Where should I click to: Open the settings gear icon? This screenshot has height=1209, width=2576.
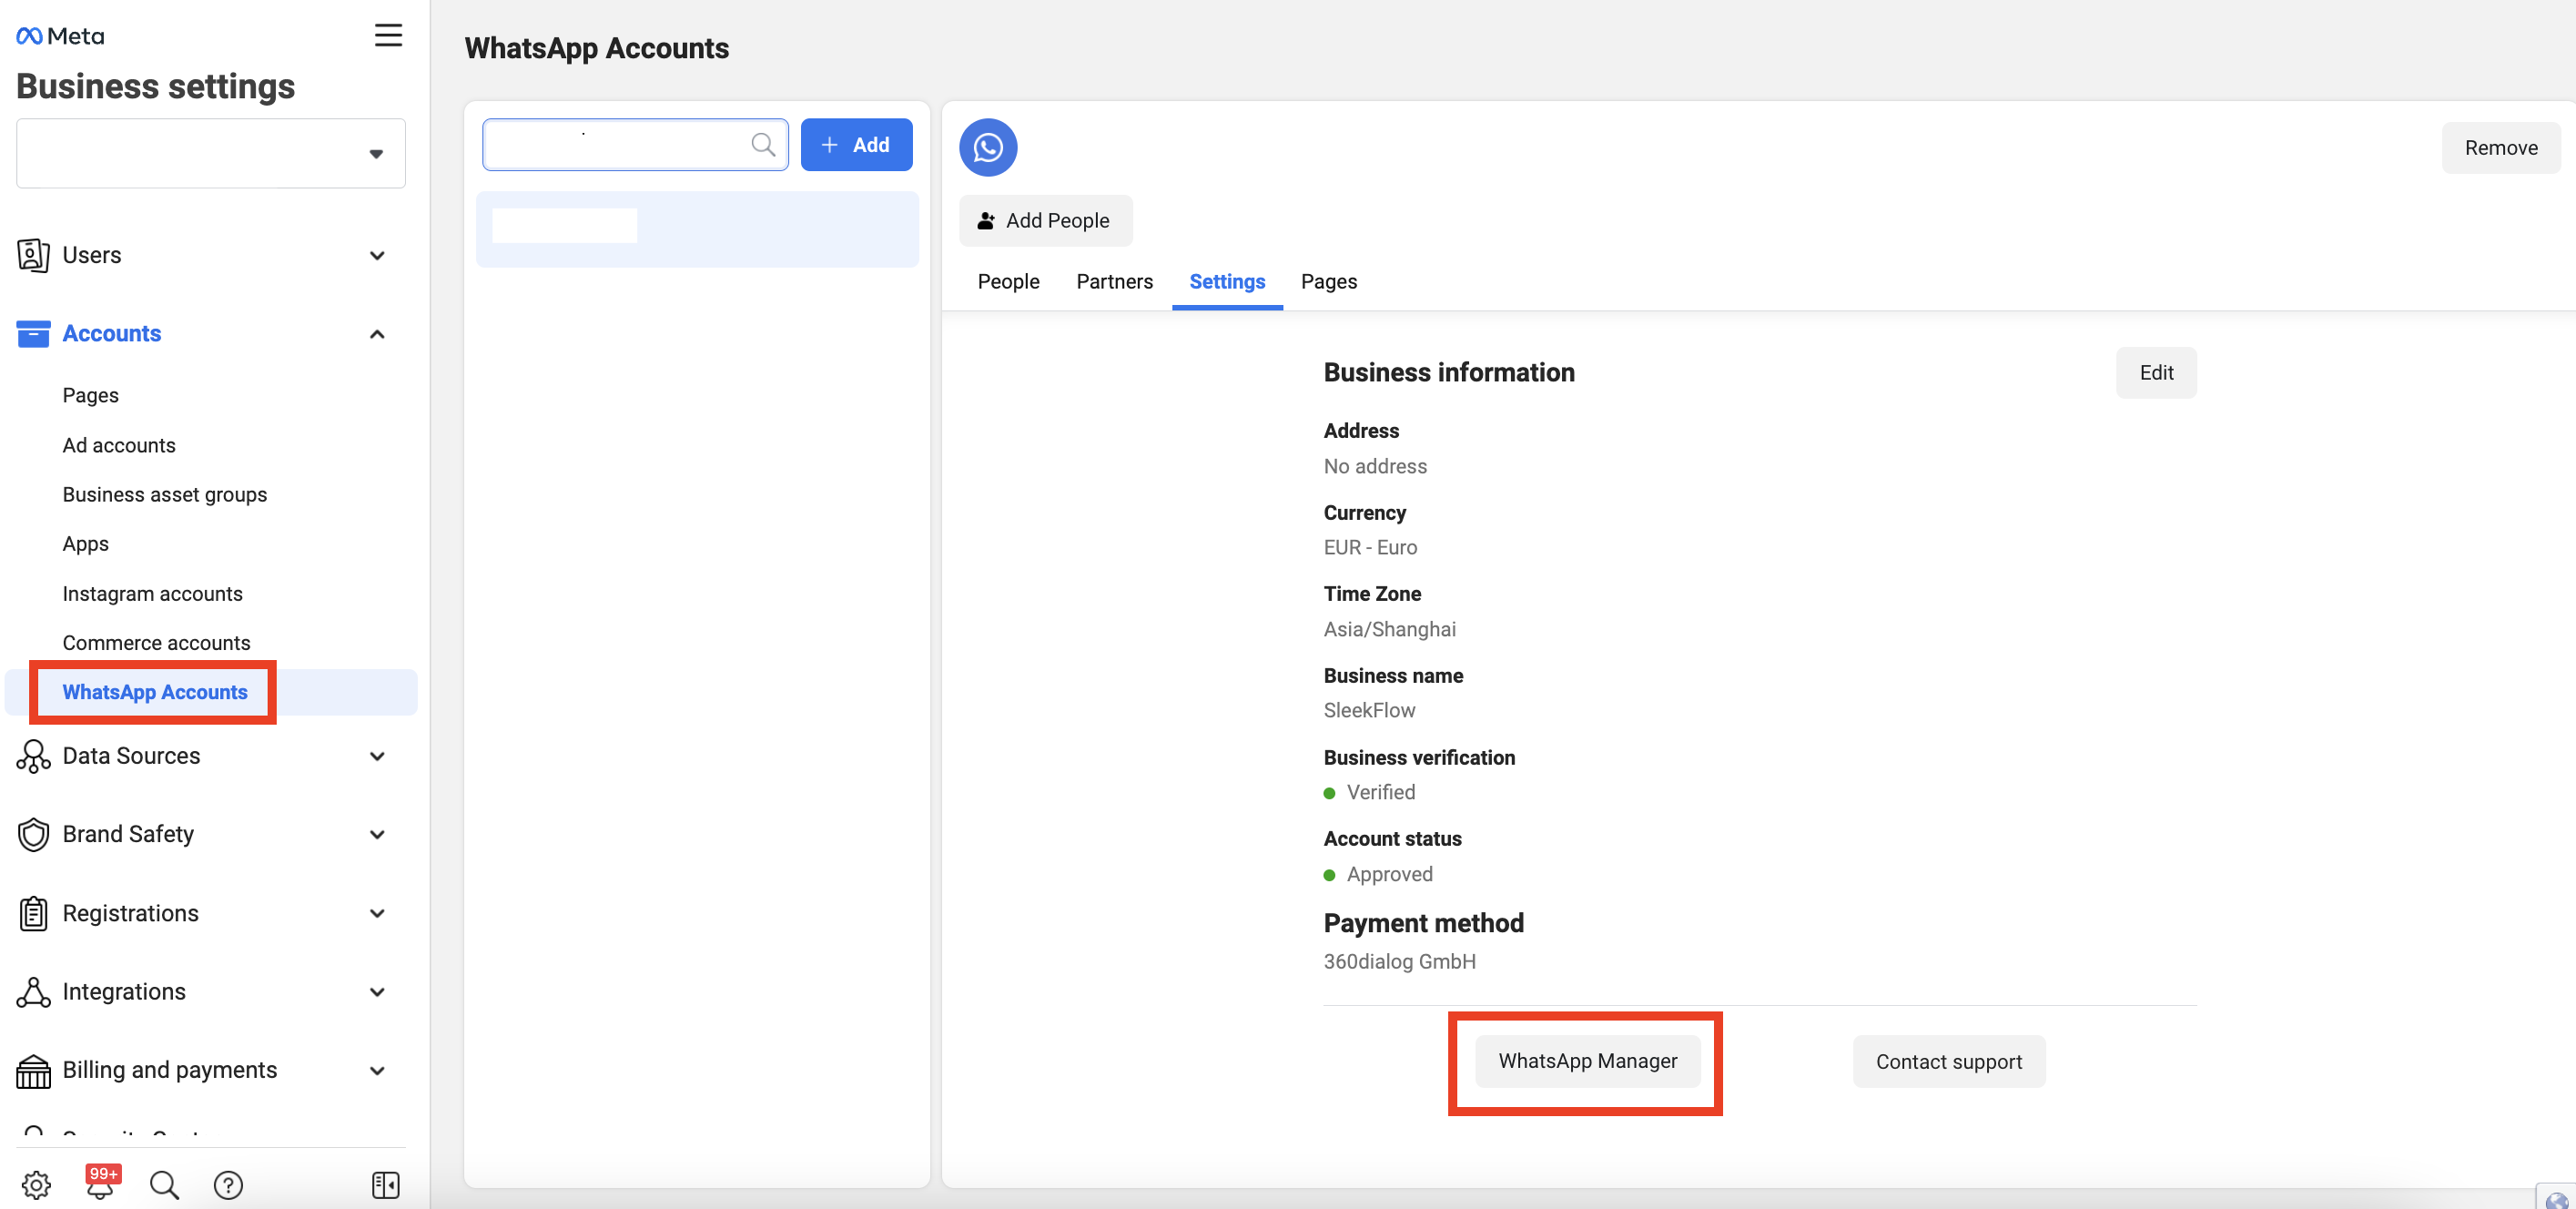pos(36,1185)
